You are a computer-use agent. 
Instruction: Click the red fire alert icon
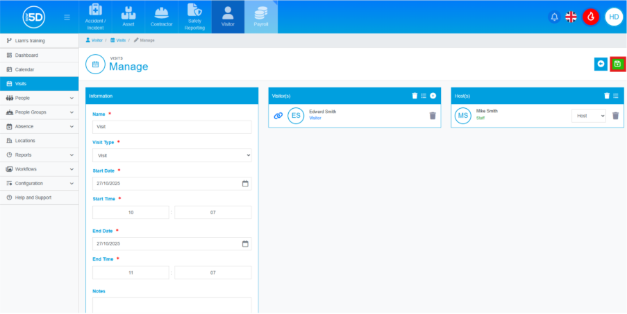[x=591, y=17]
